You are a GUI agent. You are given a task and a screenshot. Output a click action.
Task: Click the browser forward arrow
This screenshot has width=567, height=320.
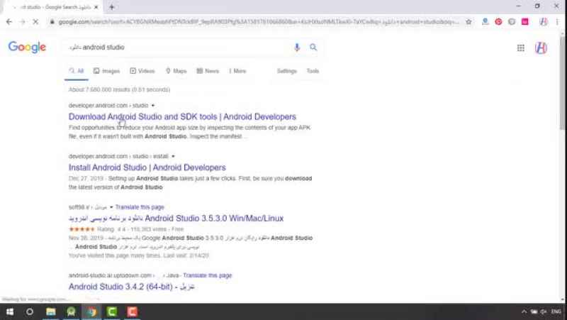(x=23, y=22)
